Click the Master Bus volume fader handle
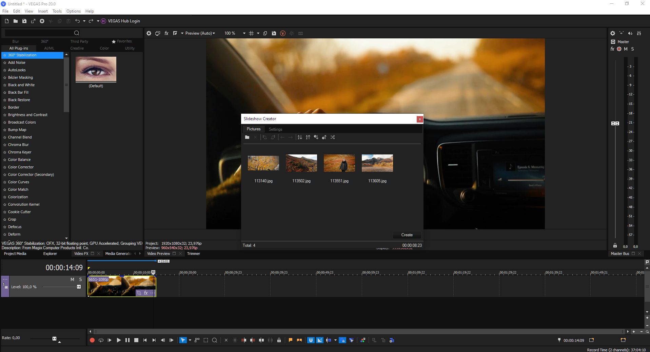 pos(615,123)
